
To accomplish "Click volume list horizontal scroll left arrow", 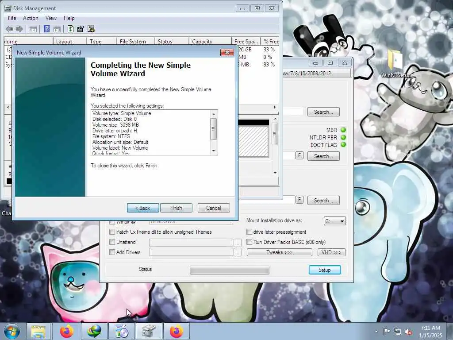I will (8, 107).
